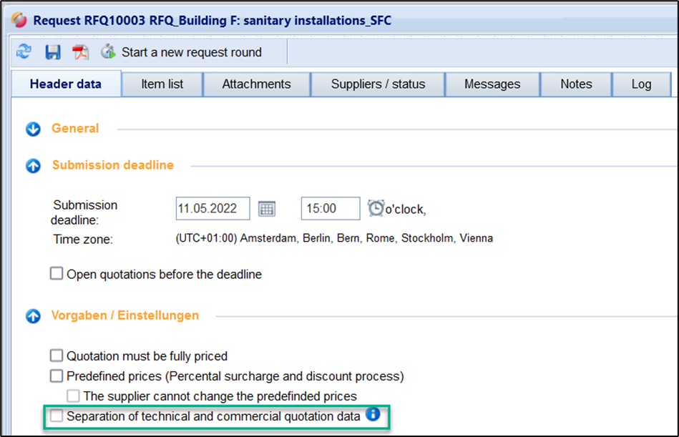Open the Suppliers / status tab
679x437 pixels.
tap(378, 84)
